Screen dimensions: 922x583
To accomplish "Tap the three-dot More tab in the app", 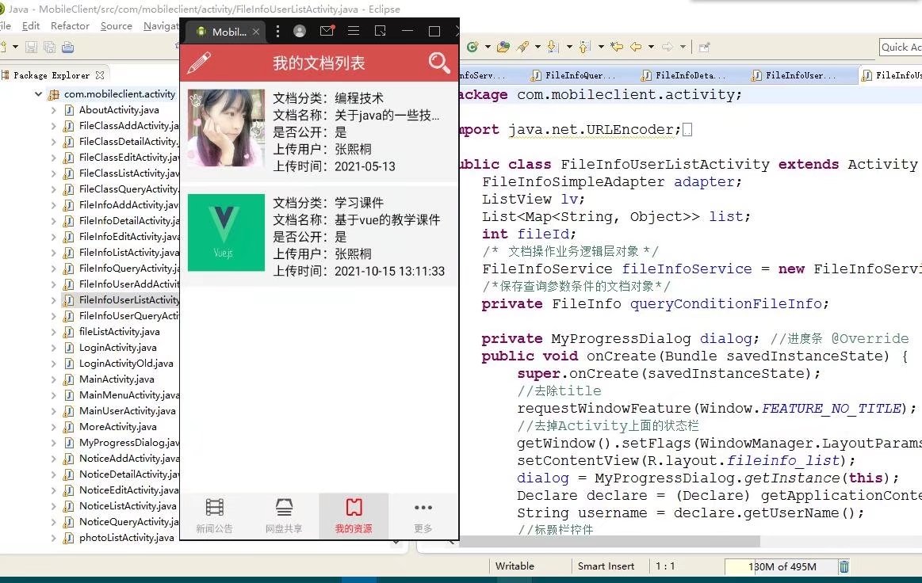I will pyautogui.click(x=423, y=516).
